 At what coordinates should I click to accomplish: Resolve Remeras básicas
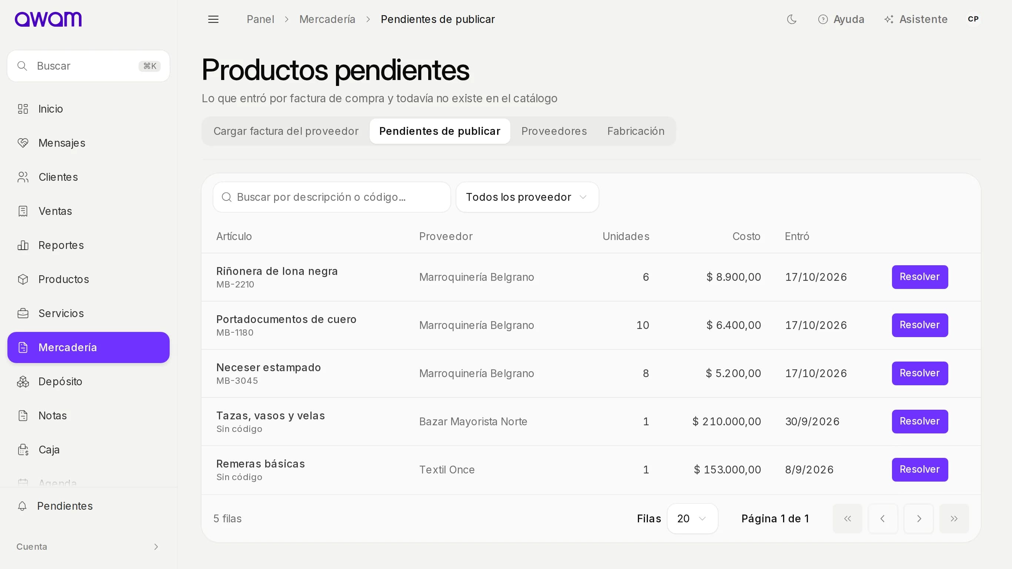click(919, 470)
